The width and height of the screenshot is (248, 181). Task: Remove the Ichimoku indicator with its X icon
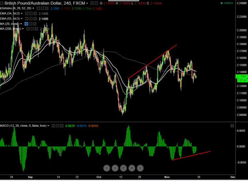[x=46, y=8]
